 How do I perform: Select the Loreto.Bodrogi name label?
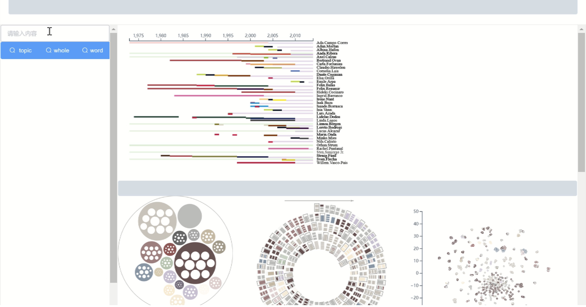[x=329, y=127]
